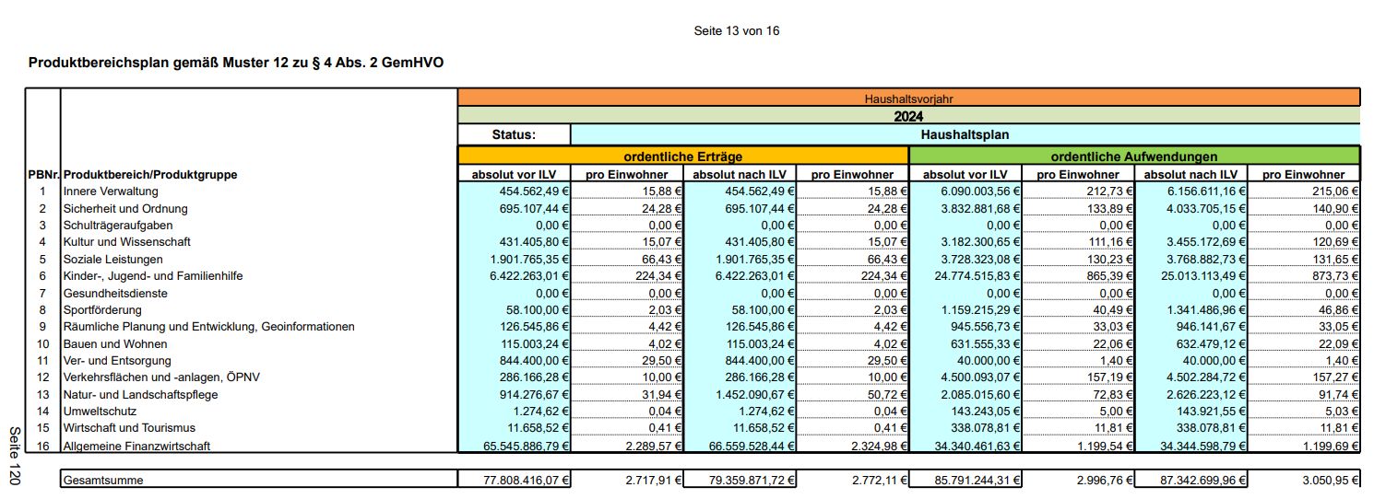Select the Allgemeine Finanzwirtschaft row label

pyautogui.click(x=136, y=446)
